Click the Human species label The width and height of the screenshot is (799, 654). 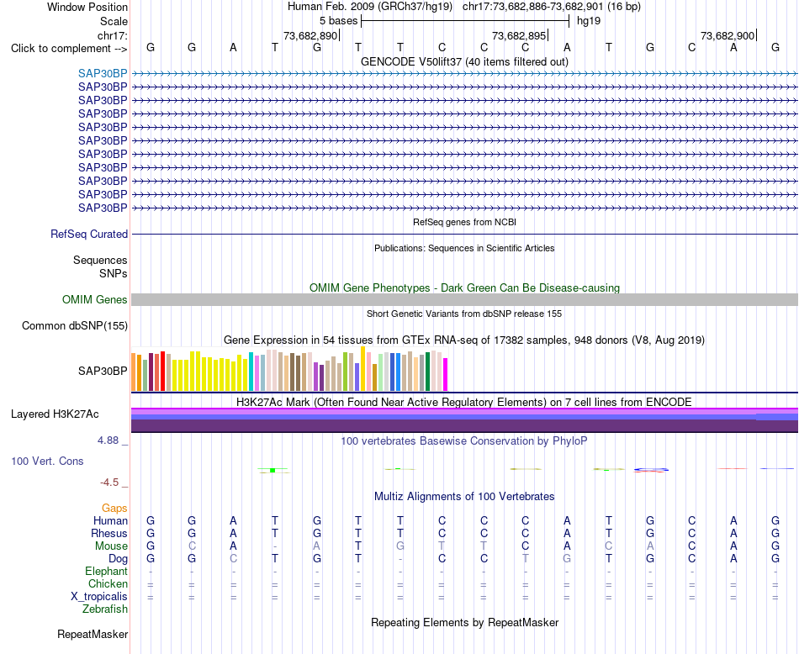[x=110, y=520]
